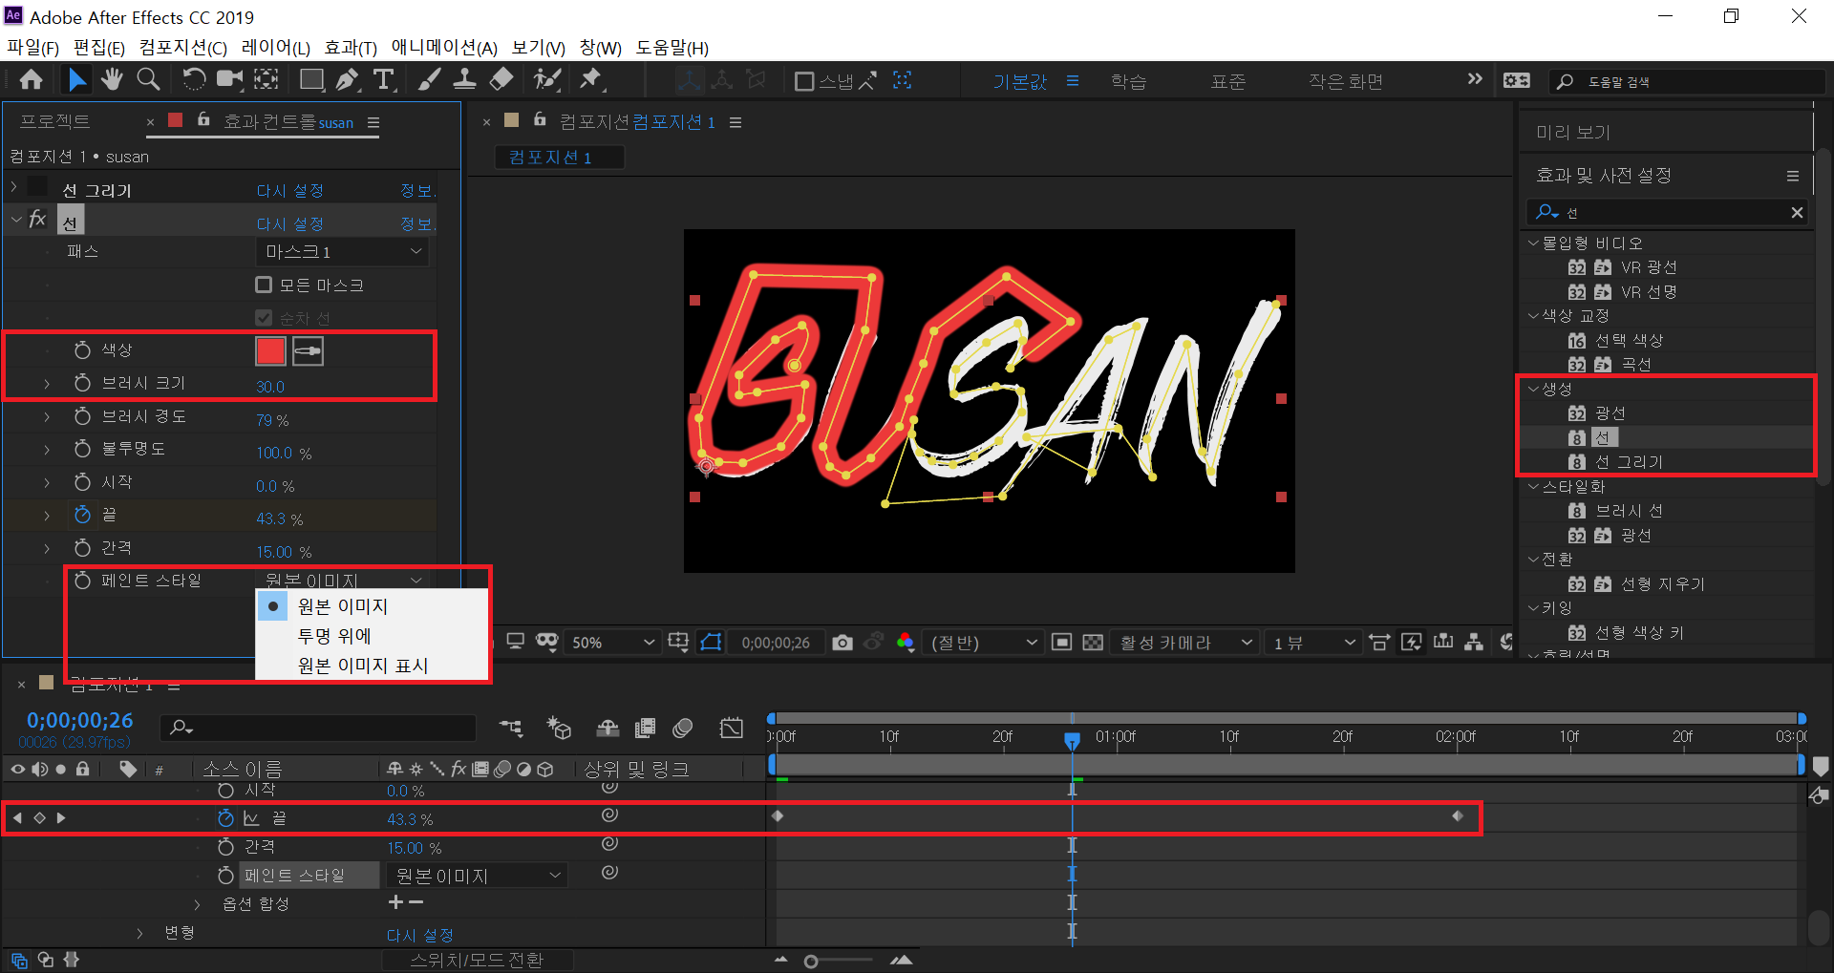Toggle active stopwatch for 끝 in effect controls

coord(82,515)
